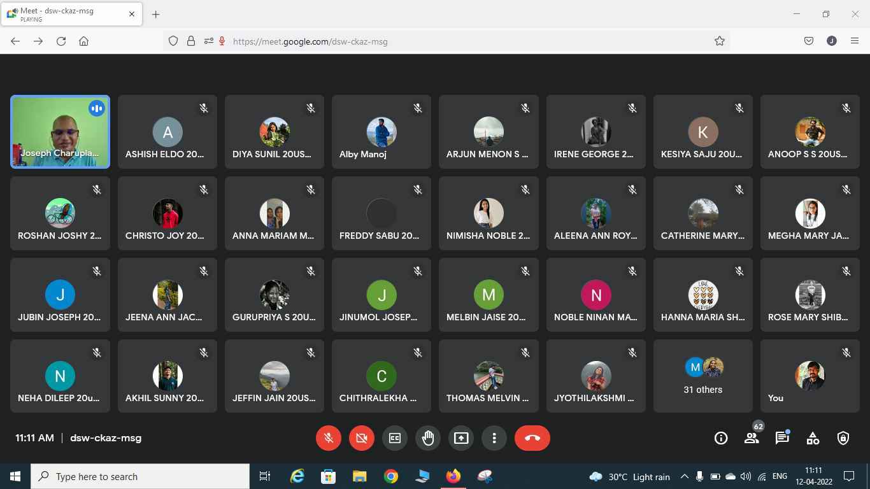
Task: Toggle closed captions button
Action: point(395,438)
